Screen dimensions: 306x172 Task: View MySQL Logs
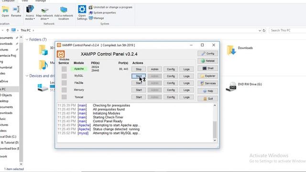[x=186, y=76]
